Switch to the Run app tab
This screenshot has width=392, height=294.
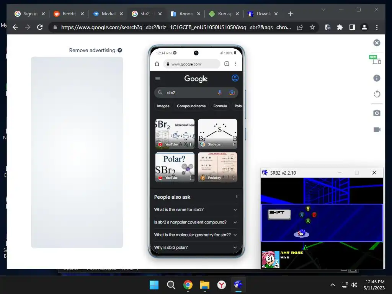click(x=224, y=14)
